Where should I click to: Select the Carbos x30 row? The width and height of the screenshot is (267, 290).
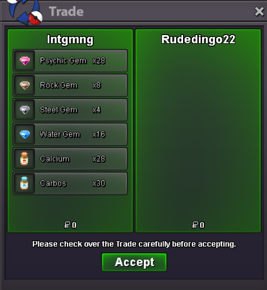(x=70, y=183)
